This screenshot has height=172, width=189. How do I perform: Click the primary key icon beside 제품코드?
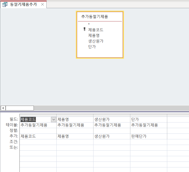click(84, 29)
